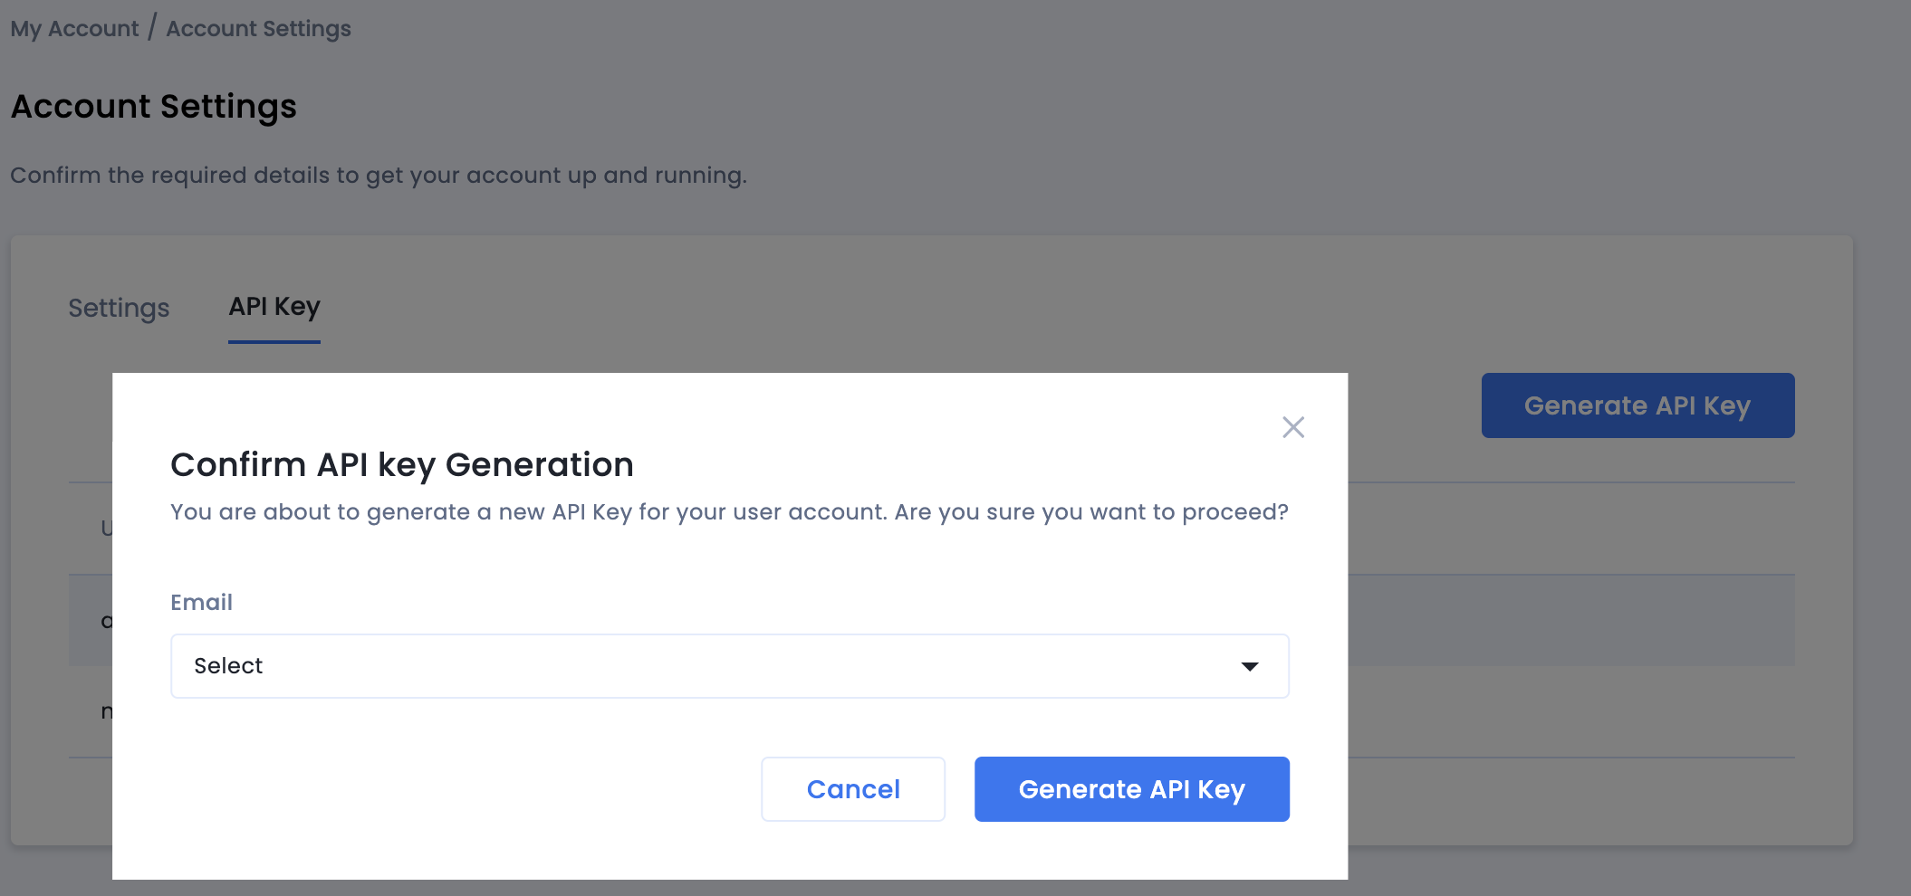Select the API Key tab
Viewport: 1911px width, 896px height.
[274, 307]
